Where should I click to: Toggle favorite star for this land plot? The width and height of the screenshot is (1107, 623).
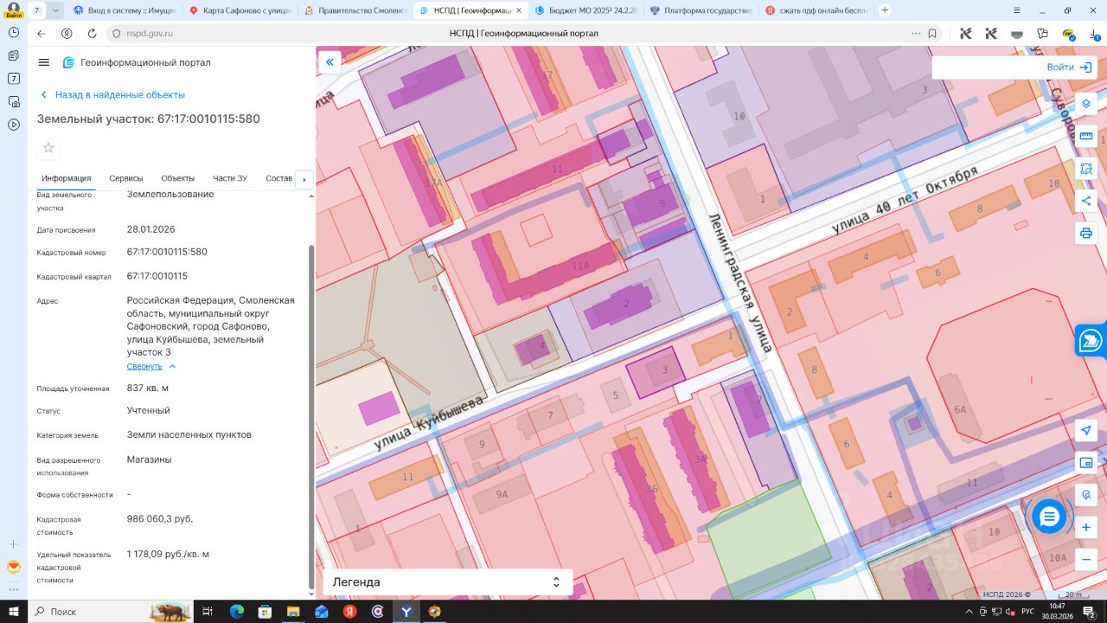48,148
